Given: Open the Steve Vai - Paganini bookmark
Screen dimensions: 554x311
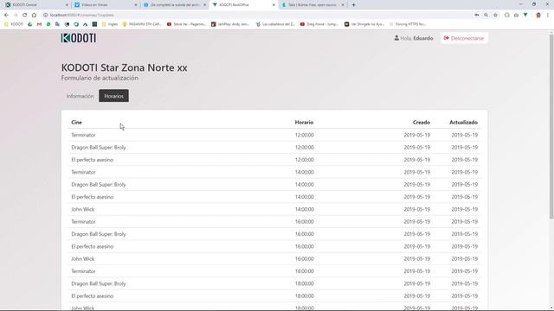Looking at the screenshot, I should pyautogui.click(x=186, y=24).
